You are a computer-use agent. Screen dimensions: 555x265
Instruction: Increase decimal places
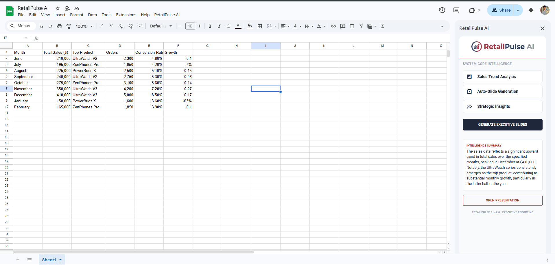[130, 26]
